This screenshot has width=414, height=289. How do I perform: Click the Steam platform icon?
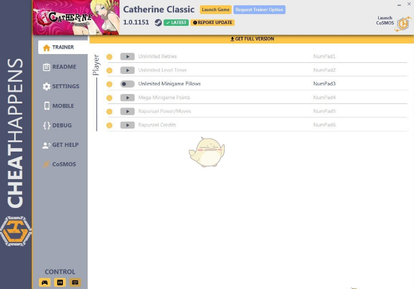tap(158, 22)
